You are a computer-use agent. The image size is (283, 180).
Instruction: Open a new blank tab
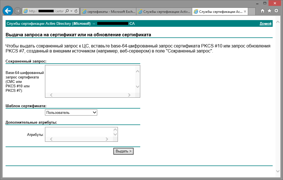coord(252,11)
